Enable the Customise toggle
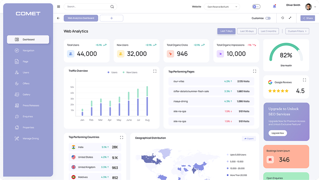The height and width of the screenshot is (180, 319). tap(268, 18)
